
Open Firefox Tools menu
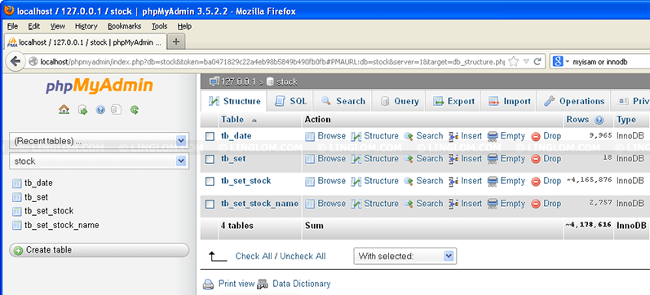tap(160, 26)
